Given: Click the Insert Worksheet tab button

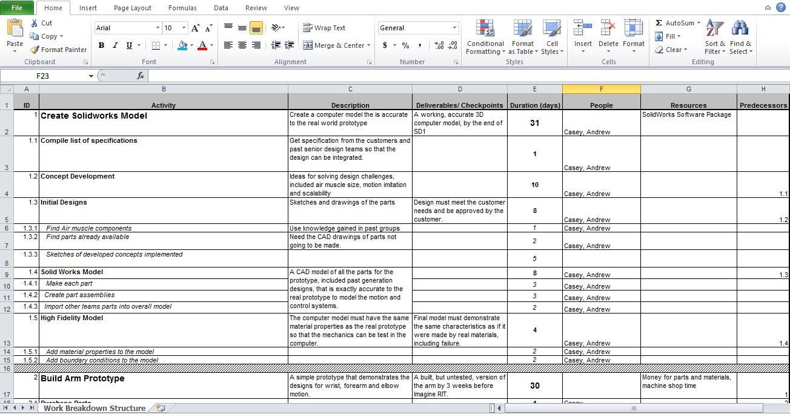Looking at the screenshot, I should coord(160,408).
